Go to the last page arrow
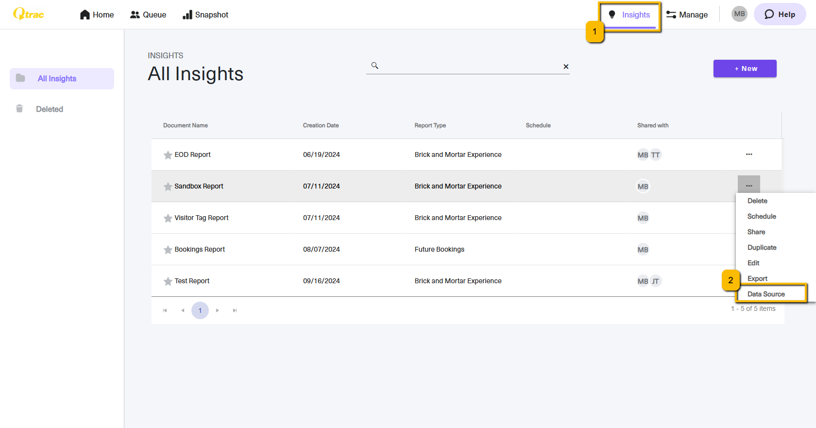This screenshot has height=428, width=816. (x=235, y=310)
